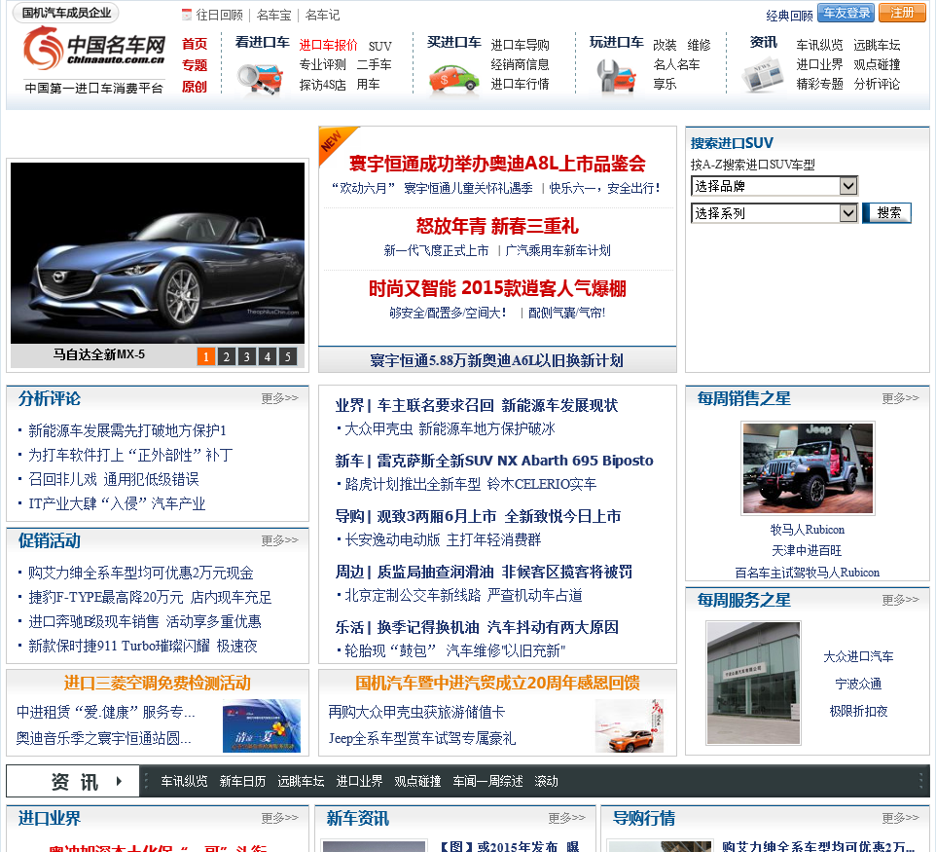
Task: Open headline 寰宇恒通成功举办奥迪A8L上市品鉴会
Action: pyautogui.click(x=497, y=164)
